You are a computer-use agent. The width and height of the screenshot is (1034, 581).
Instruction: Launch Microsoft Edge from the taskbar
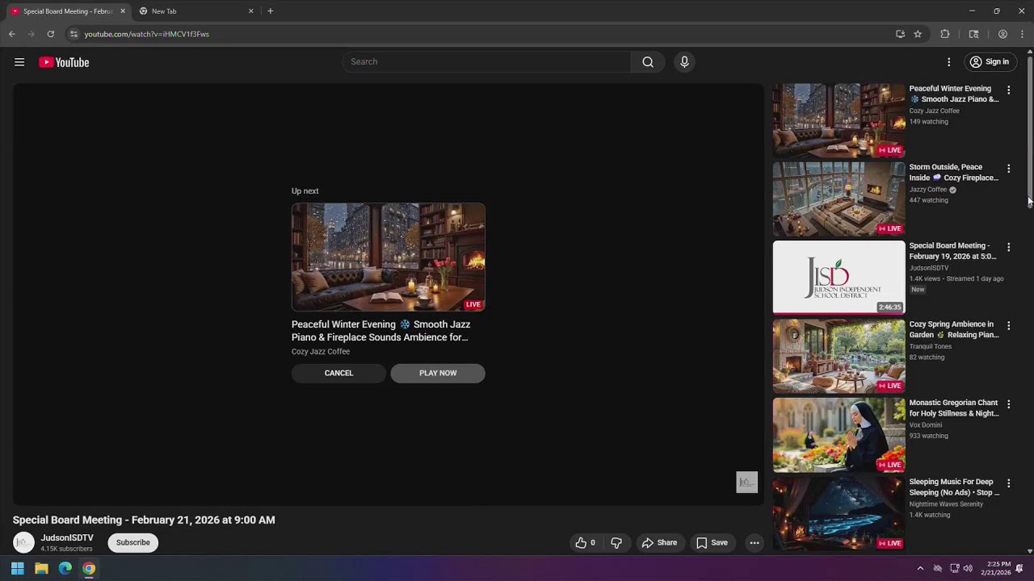tap(65, 568)
